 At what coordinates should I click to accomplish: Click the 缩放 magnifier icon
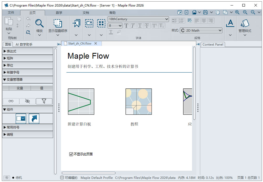(x=39, y=23)
